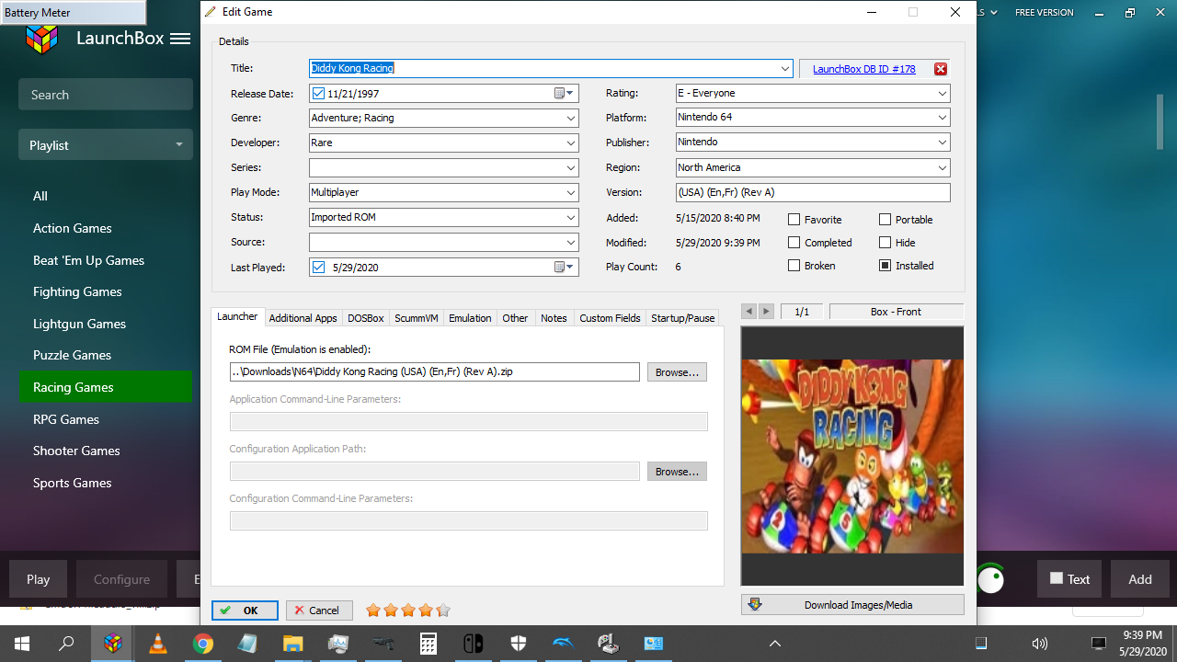This screenshot has height=662, width=1177.
Task: Open Release Date calendar picker
Action: pos(565,94)
